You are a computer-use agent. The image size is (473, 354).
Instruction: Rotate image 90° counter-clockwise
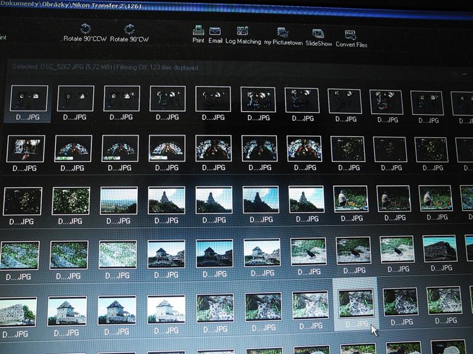click(x=86, y=33)
